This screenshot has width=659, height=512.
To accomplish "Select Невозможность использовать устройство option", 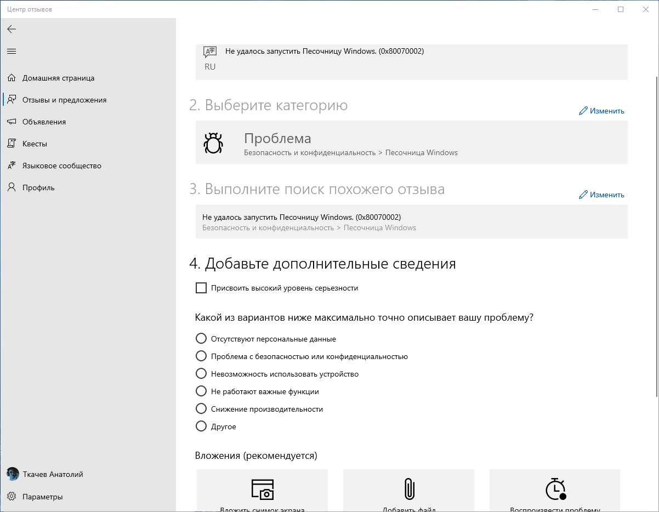I will point(201,374).
